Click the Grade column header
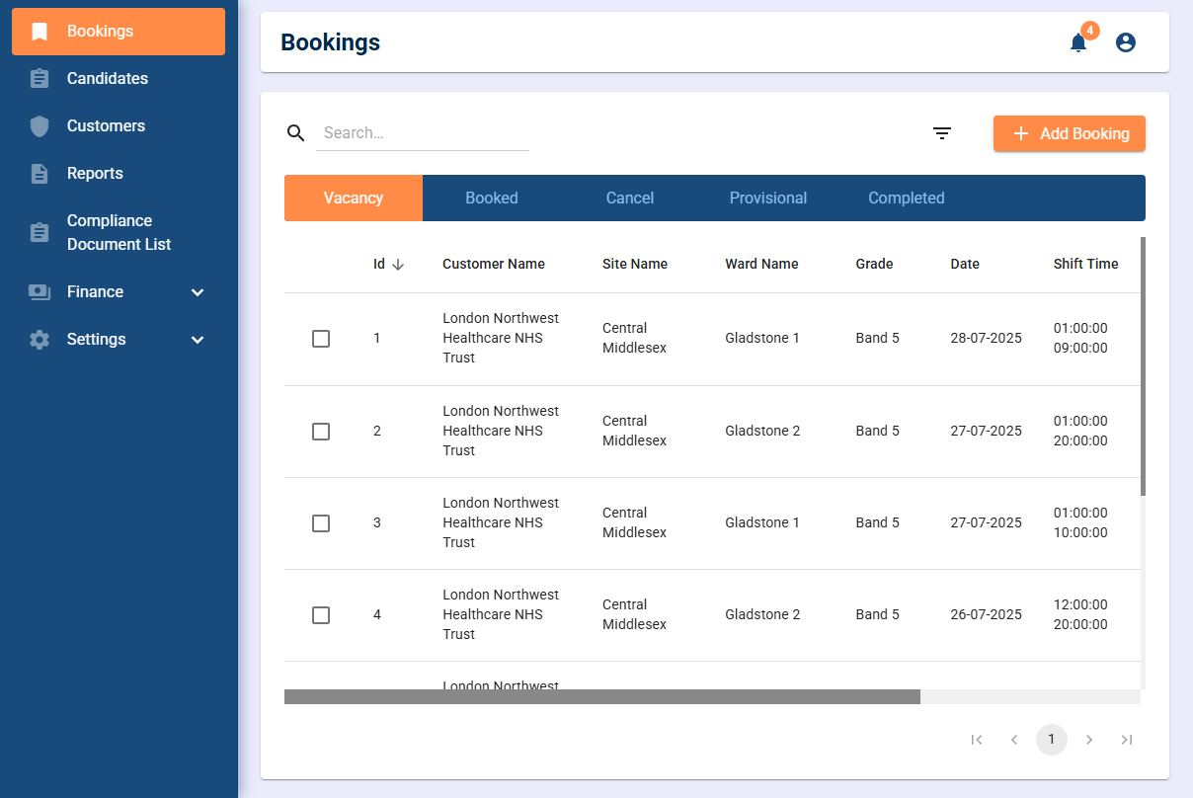Screen dimensions: 1193x798 pos(874,264)
